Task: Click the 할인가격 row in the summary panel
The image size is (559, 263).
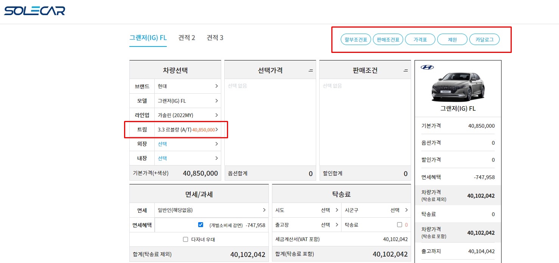Action: (x=458, y=160)
